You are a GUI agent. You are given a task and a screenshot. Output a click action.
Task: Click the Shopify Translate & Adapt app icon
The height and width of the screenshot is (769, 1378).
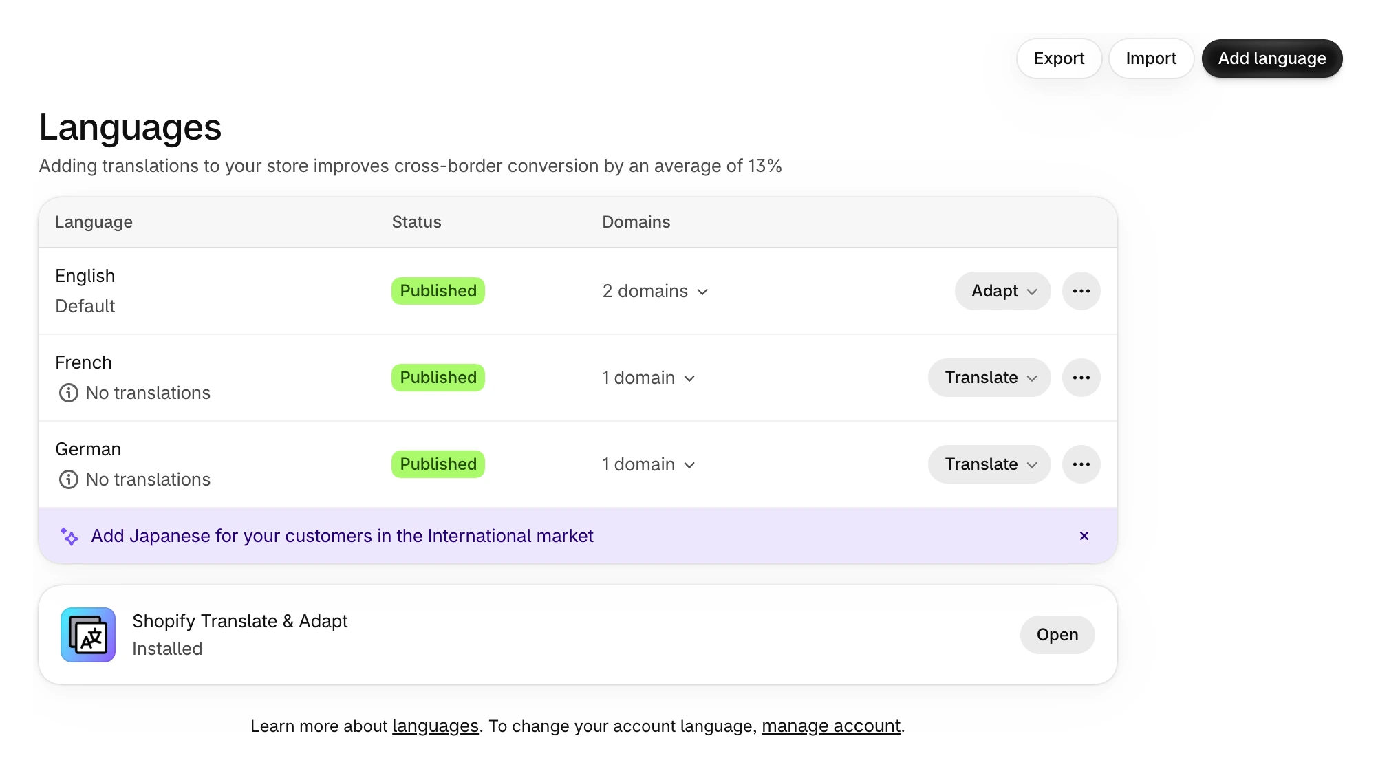[88, 635]
